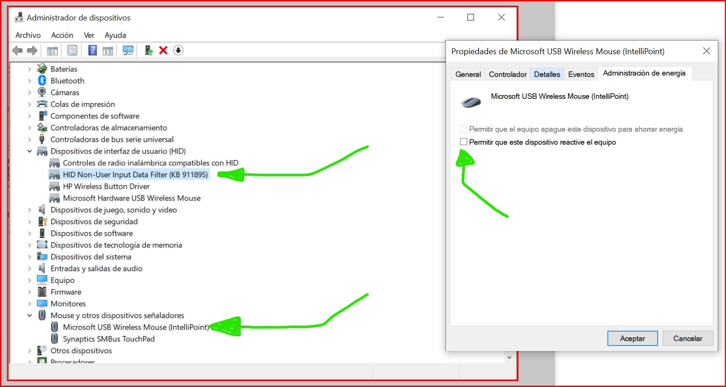Viewport: 726px width, 387px height.
Task: Open the Acción menu
Action: pyautogui.click(x=62, y=35)
